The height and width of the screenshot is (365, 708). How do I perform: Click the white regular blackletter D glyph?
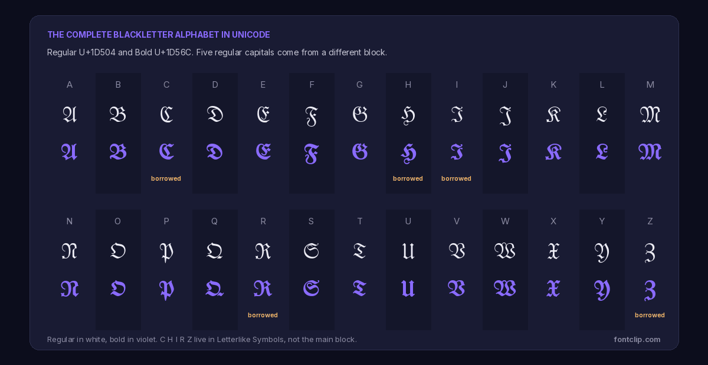point(215,114)
